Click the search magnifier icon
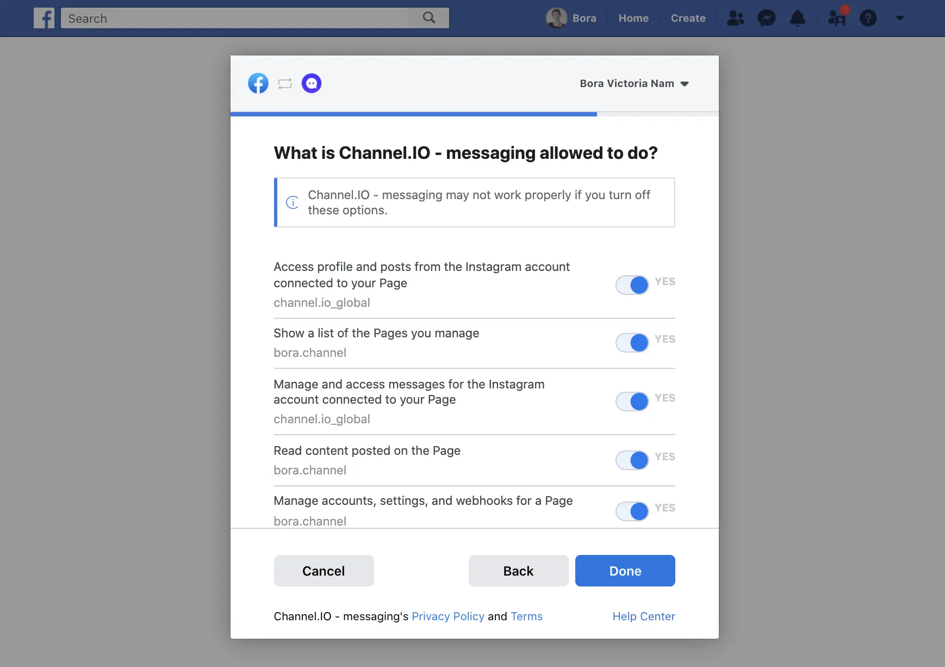This screenshot has width=945, height=667. (429, 18)
